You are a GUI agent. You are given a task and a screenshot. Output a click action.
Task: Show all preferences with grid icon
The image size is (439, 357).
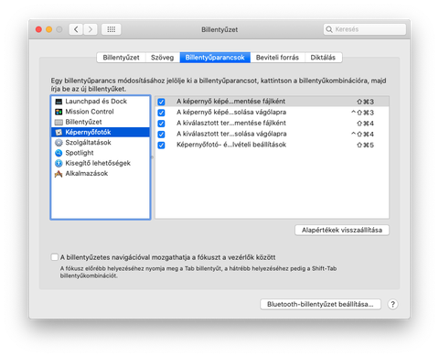click(112, 29)
